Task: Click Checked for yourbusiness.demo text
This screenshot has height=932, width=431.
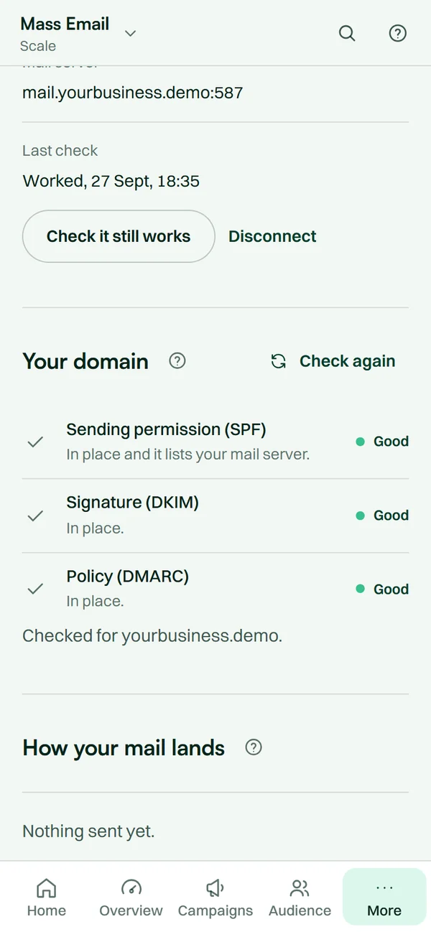Action: coord(152,635)
